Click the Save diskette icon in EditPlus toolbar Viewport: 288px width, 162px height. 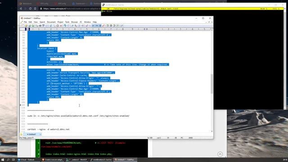pos(29,26)
